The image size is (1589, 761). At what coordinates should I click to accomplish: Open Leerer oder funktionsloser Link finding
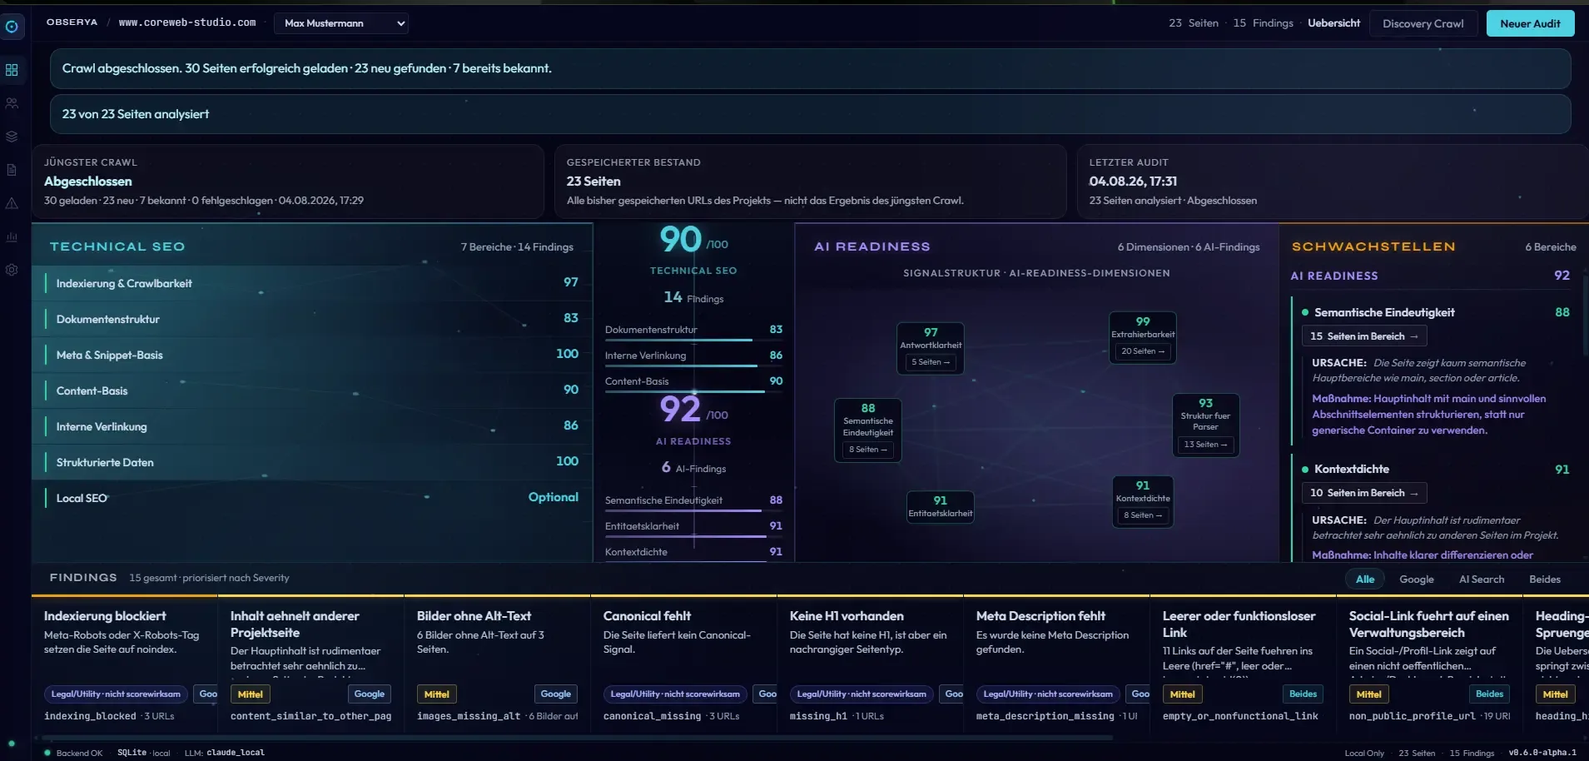coord(1244,664)
